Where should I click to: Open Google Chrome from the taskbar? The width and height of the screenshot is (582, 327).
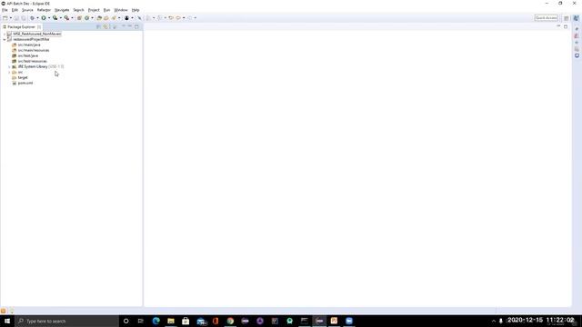[230, 321]
